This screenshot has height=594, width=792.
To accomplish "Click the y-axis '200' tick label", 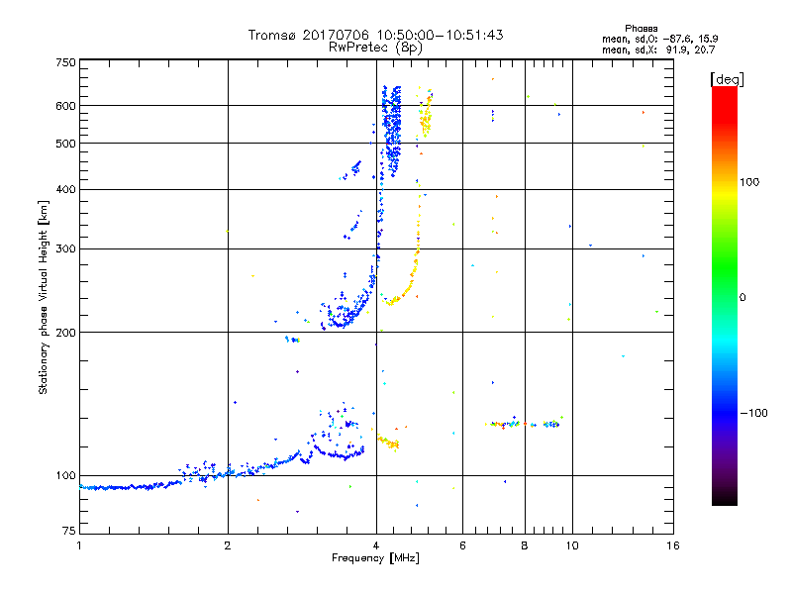I will [x=65, y=333].
